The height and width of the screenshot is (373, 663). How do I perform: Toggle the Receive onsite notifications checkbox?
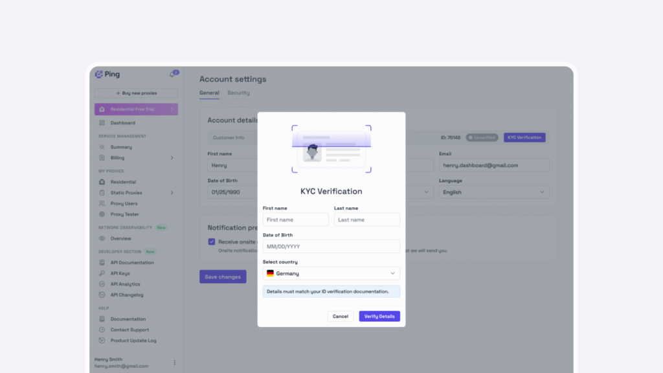click(x=211, y=242)
